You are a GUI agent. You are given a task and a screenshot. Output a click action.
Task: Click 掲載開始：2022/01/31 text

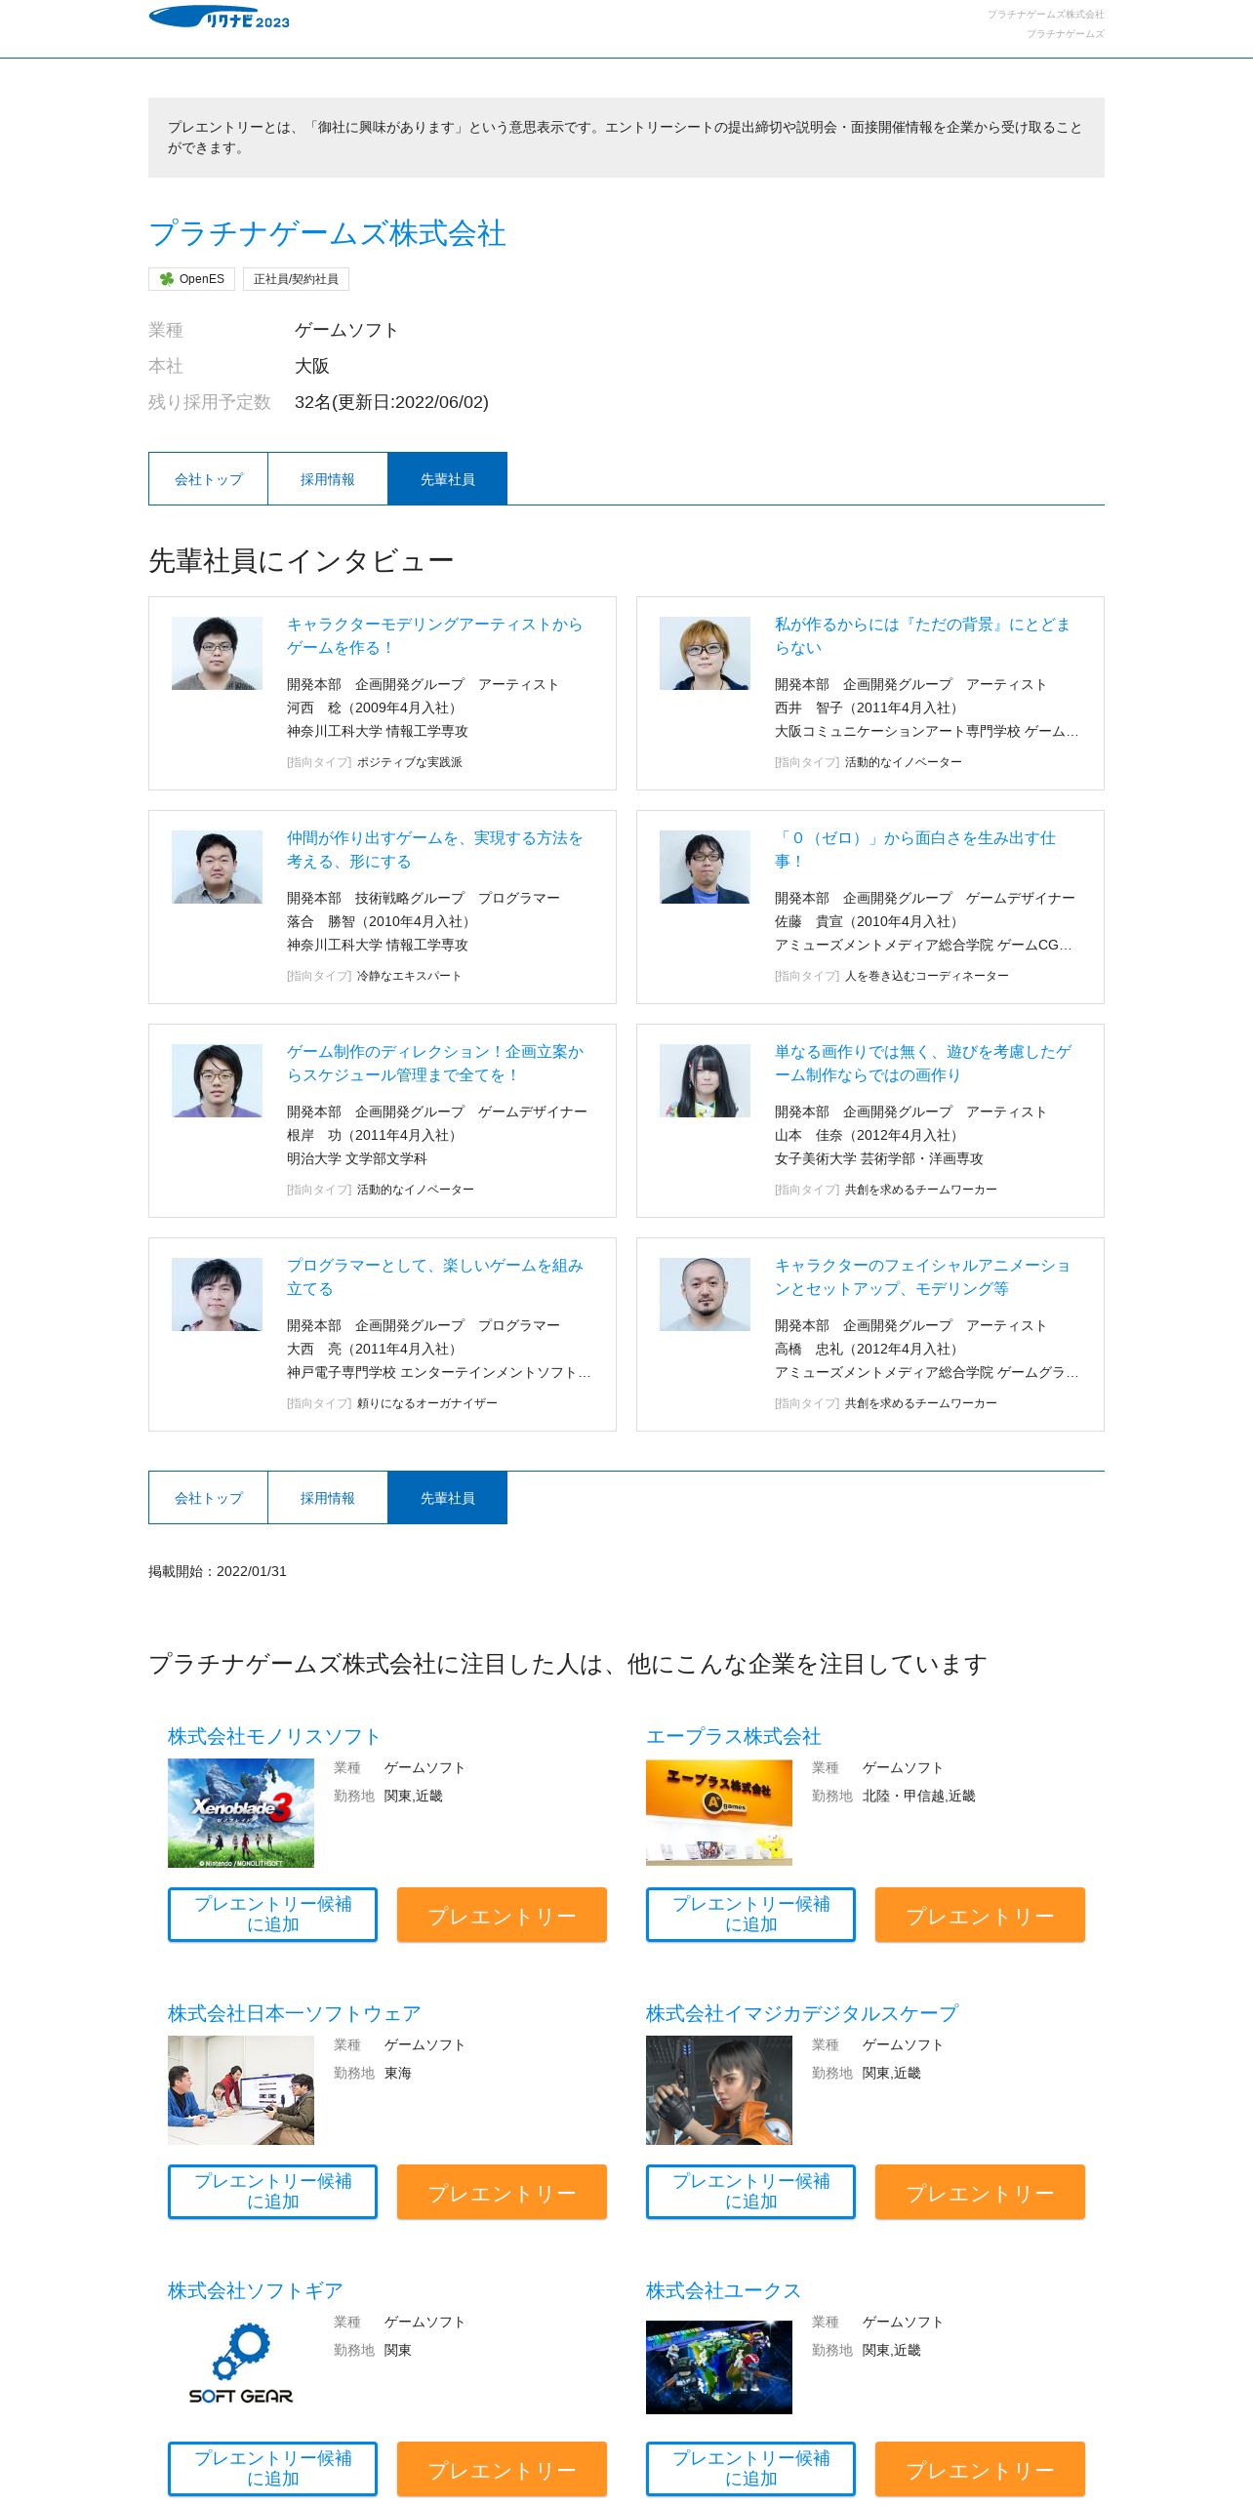(218, 1571)
